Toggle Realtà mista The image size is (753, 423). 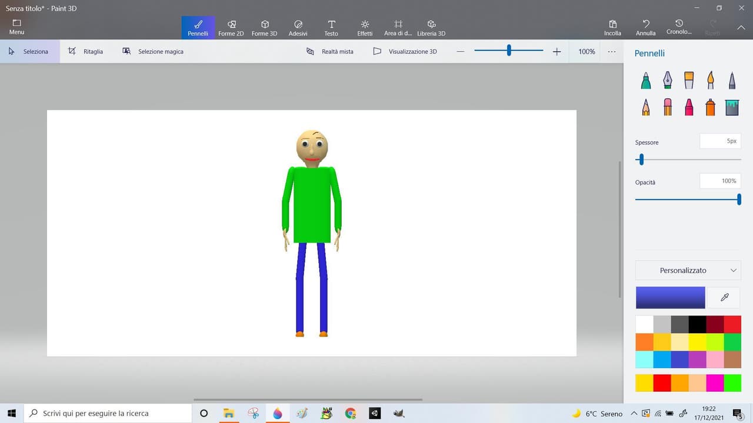(x=330, y=52)
